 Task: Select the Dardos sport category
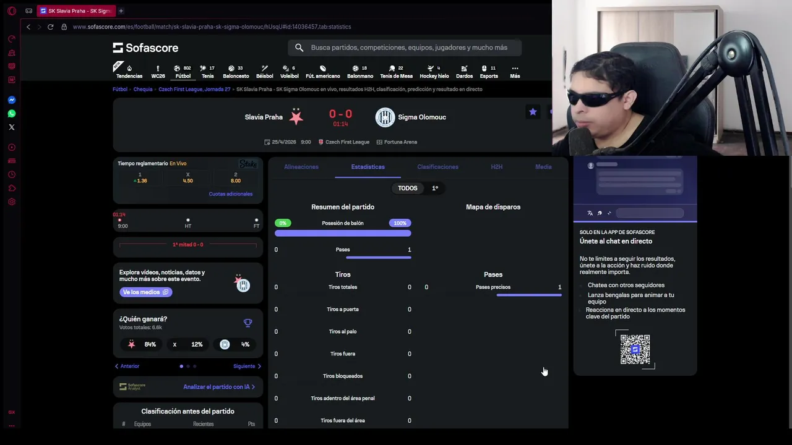(464, 72)
